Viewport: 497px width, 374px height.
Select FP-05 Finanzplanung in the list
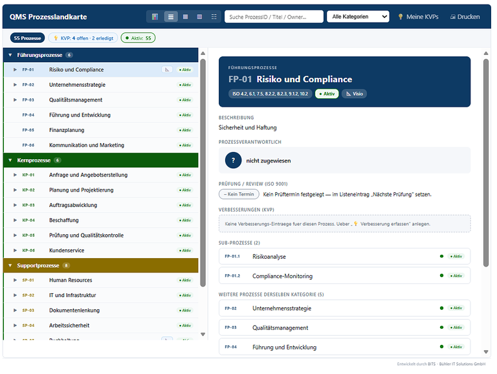[x=101, y=130]
